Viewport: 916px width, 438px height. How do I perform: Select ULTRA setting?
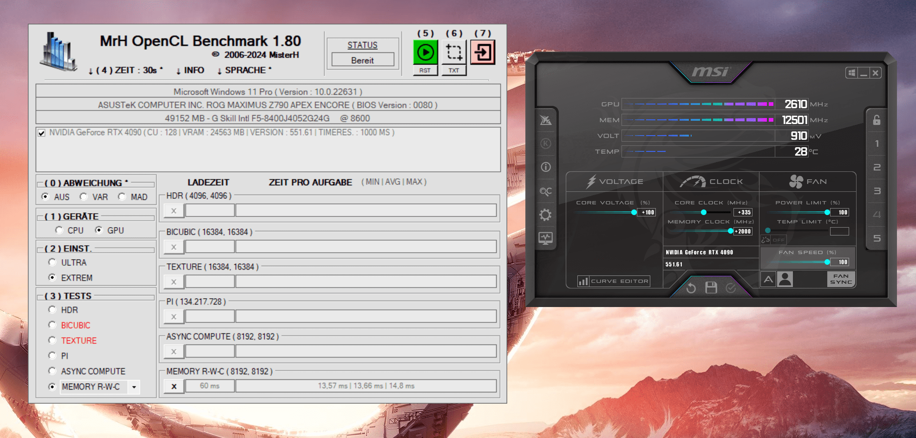click(52, 262)
